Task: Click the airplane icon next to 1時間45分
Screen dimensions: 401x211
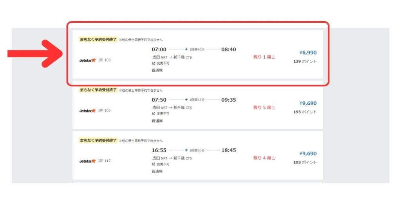Action: [186, 100]
